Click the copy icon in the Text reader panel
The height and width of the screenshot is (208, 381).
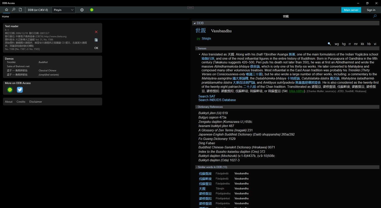click(96, 40)
